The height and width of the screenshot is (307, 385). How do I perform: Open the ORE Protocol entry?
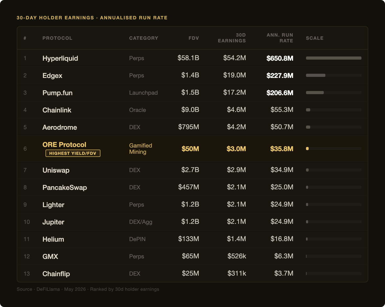click(64, 145)
